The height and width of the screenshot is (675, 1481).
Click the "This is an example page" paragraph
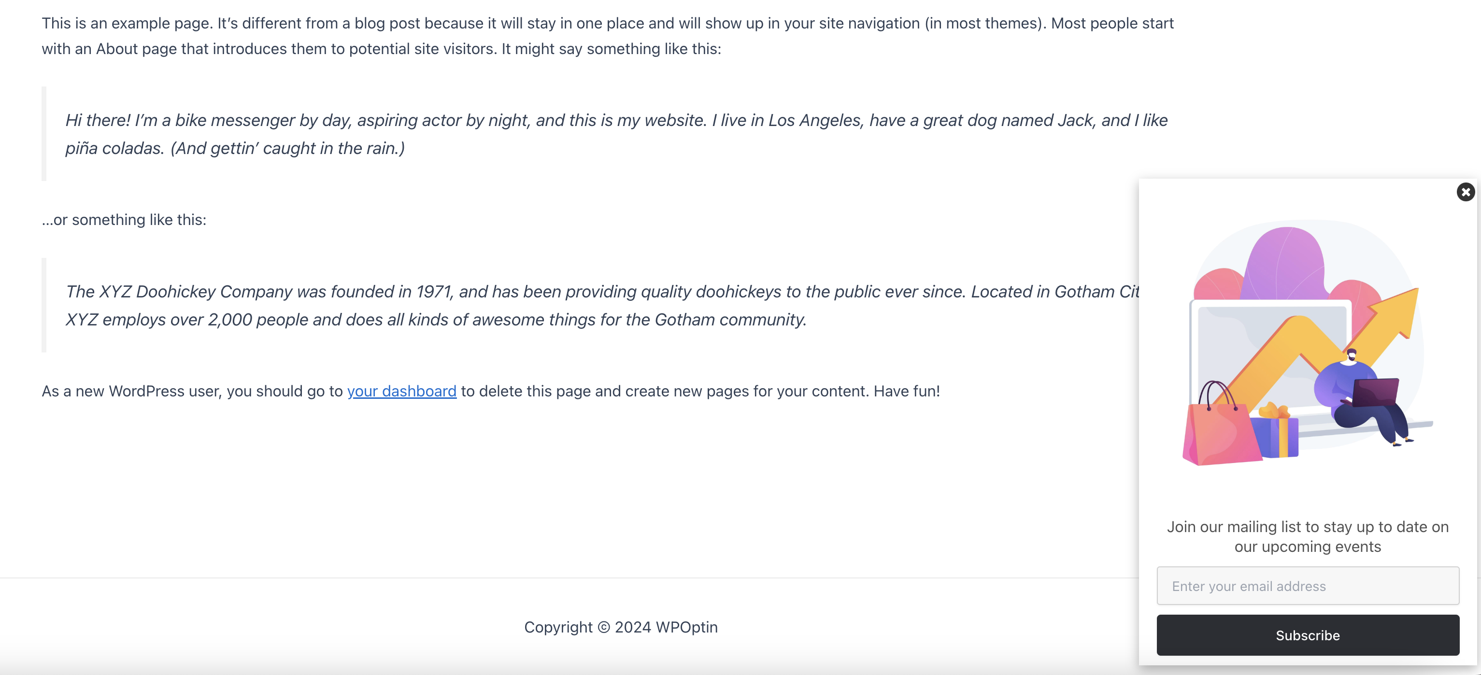pyautogui.click(x=608, y=36)
